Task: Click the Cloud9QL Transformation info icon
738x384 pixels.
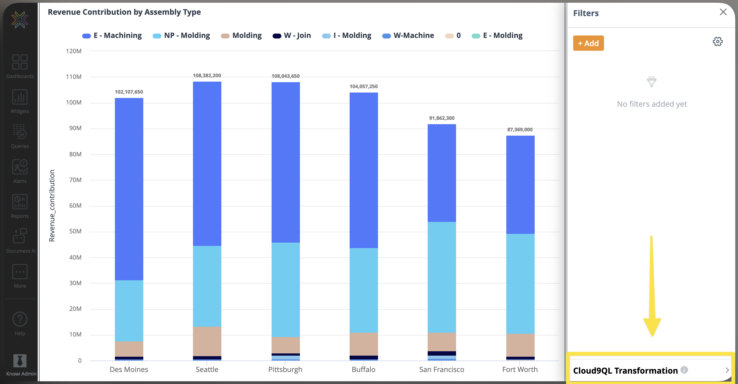Action: click(x=684, y=370)
